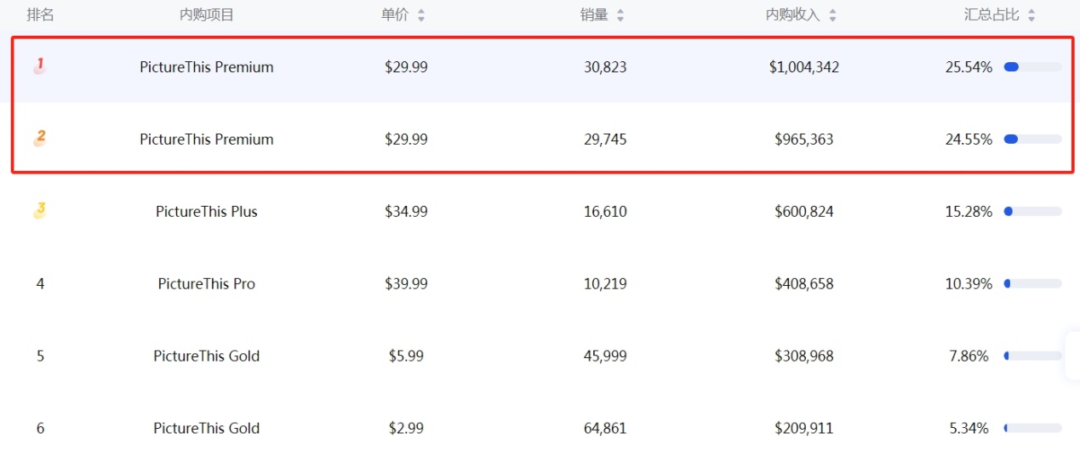This screenshot has height=473, width=1080.
Task: Open the PictureThis Pro item
Action: [207, 284]
